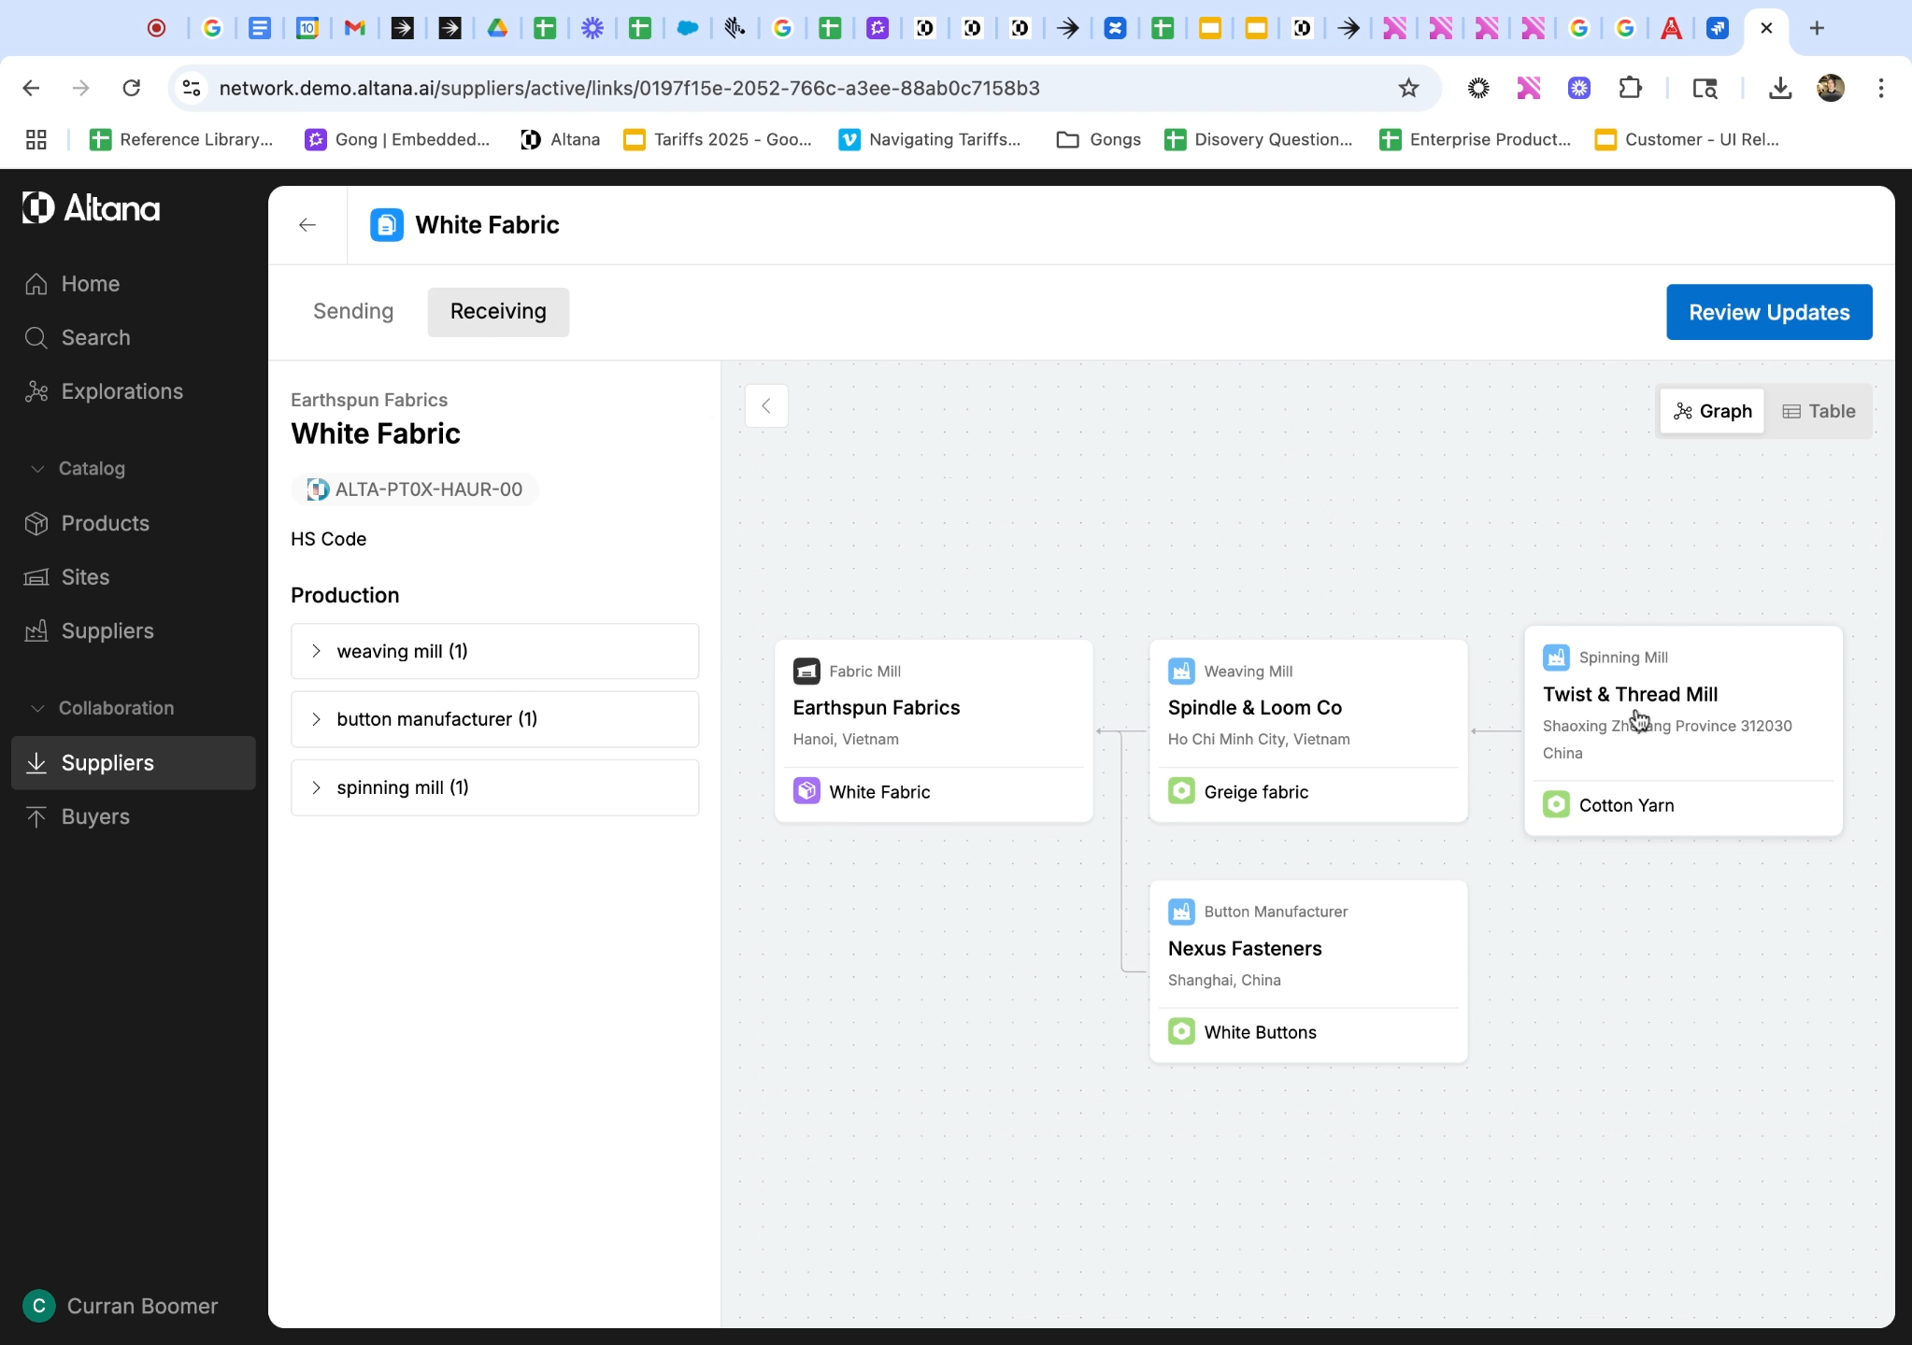
Task: Open Sites in the Catalog section
Action: pyautogui.click(x=85, y=577)
